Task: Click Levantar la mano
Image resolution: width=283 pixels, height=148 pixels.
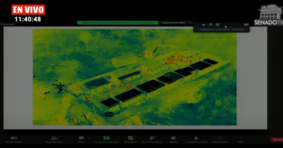Action: pyautogui.click(x=196, y=140)
